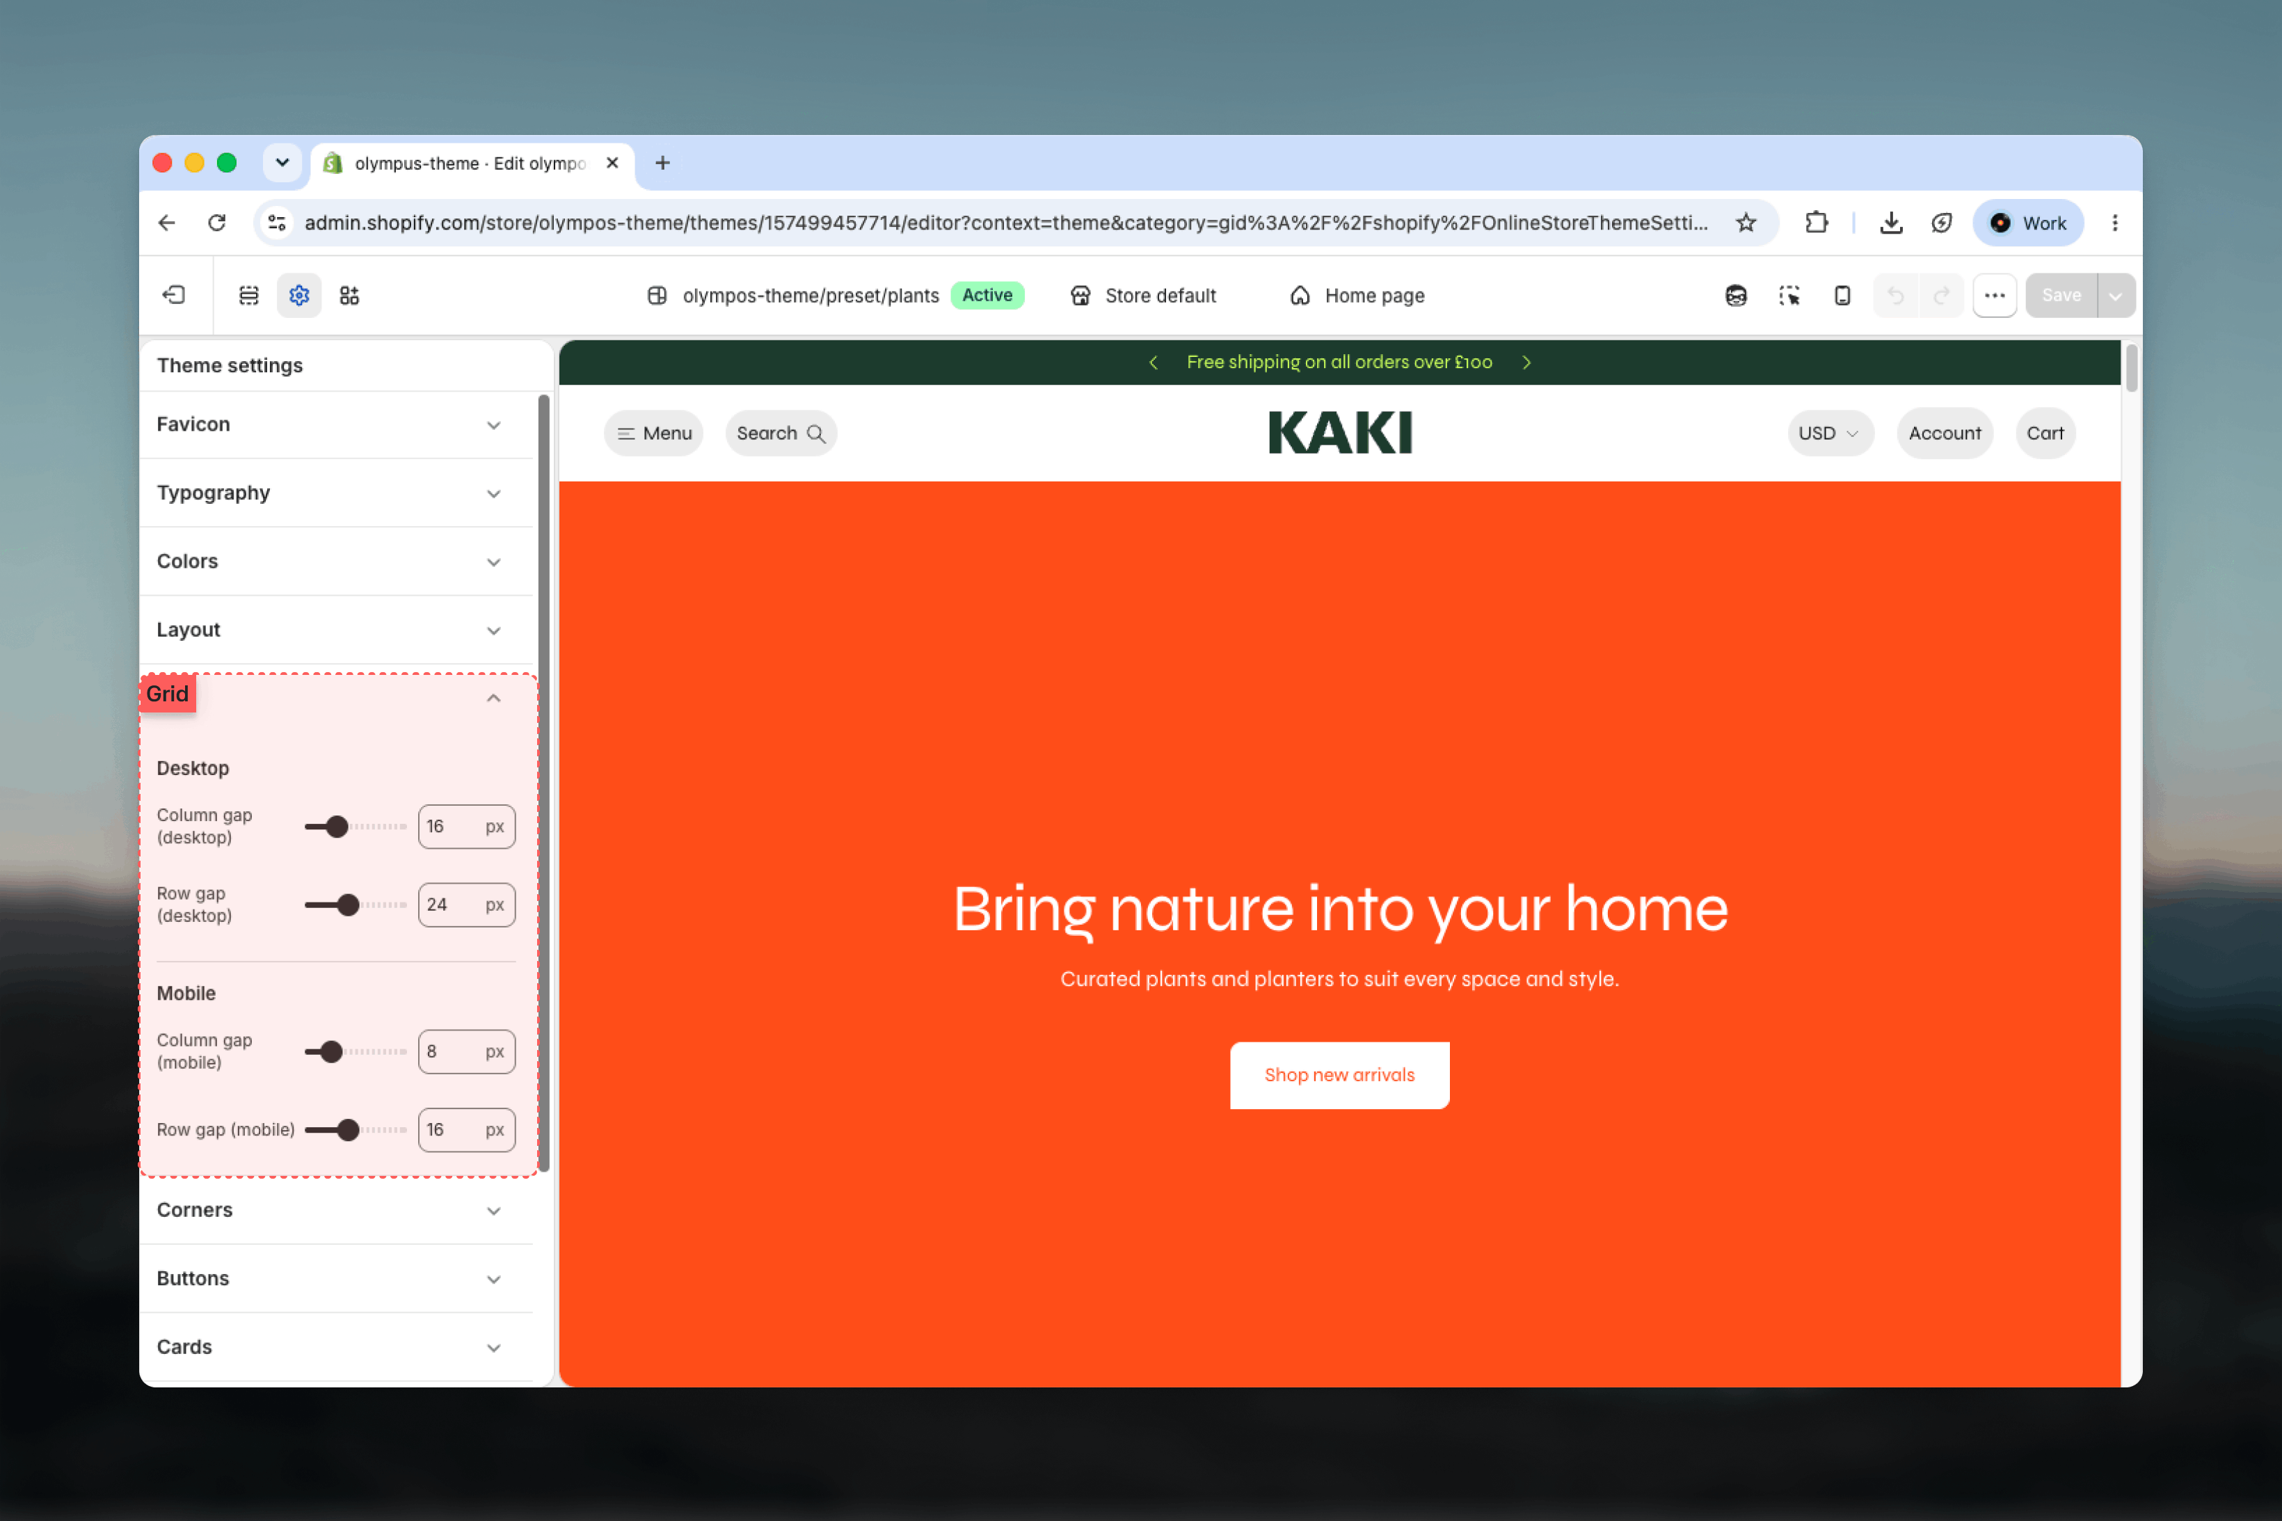
Task: Open the Chrome three-dot menu
Action: point(2114,223)
